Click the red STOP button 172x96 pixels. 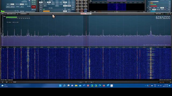pos(34,7)
